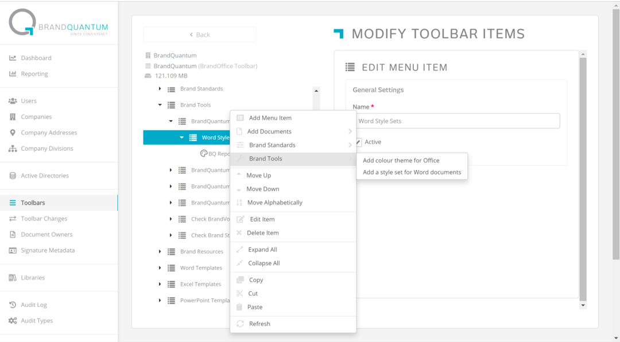
Task: Choose Move Down in context menu
Action: (x=293, y=189)
